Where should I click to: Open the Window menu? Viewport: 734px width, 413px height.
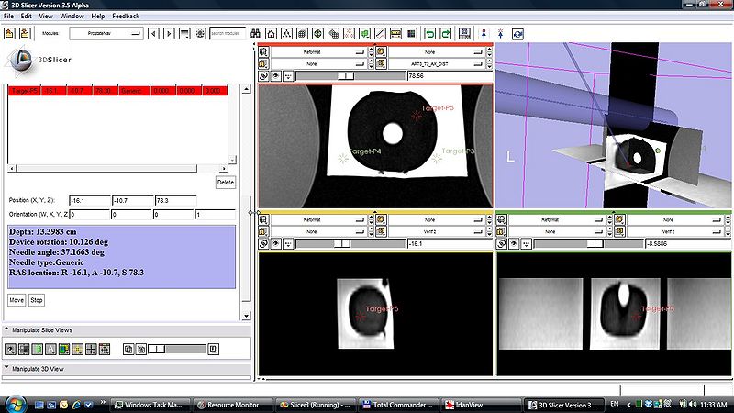72,16
